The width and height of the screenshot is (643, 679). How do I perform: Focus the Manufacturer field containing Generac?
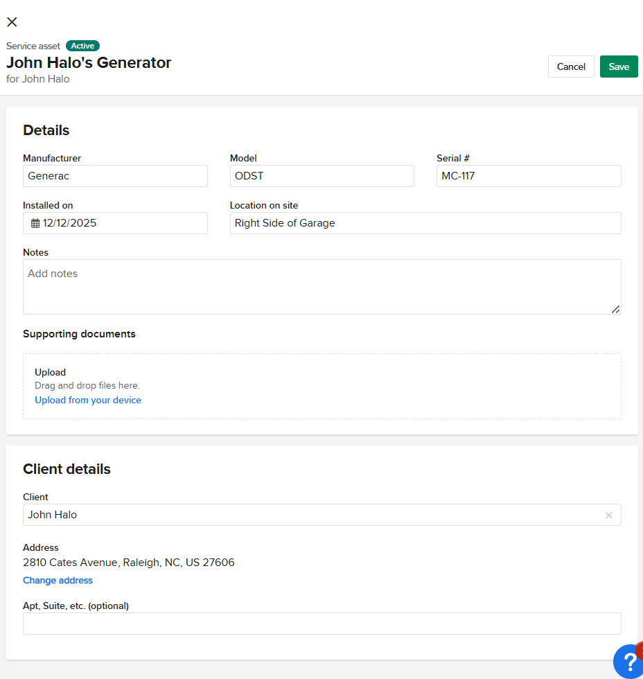click(115, 176)
